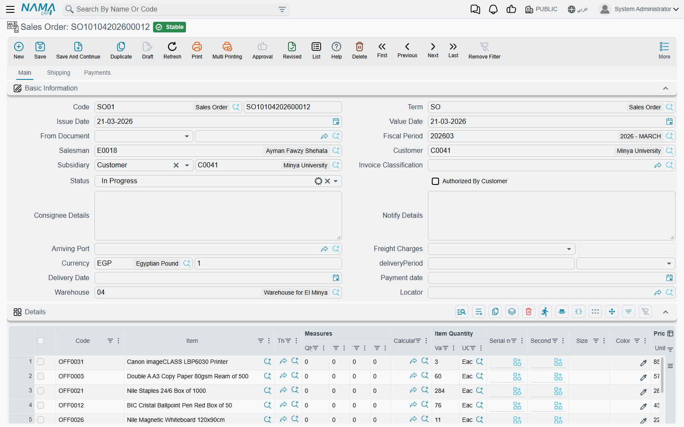The image size is (684, 427).
Task: Click the layers icon in Details toolbar
Action: click(x=512, y=312)
